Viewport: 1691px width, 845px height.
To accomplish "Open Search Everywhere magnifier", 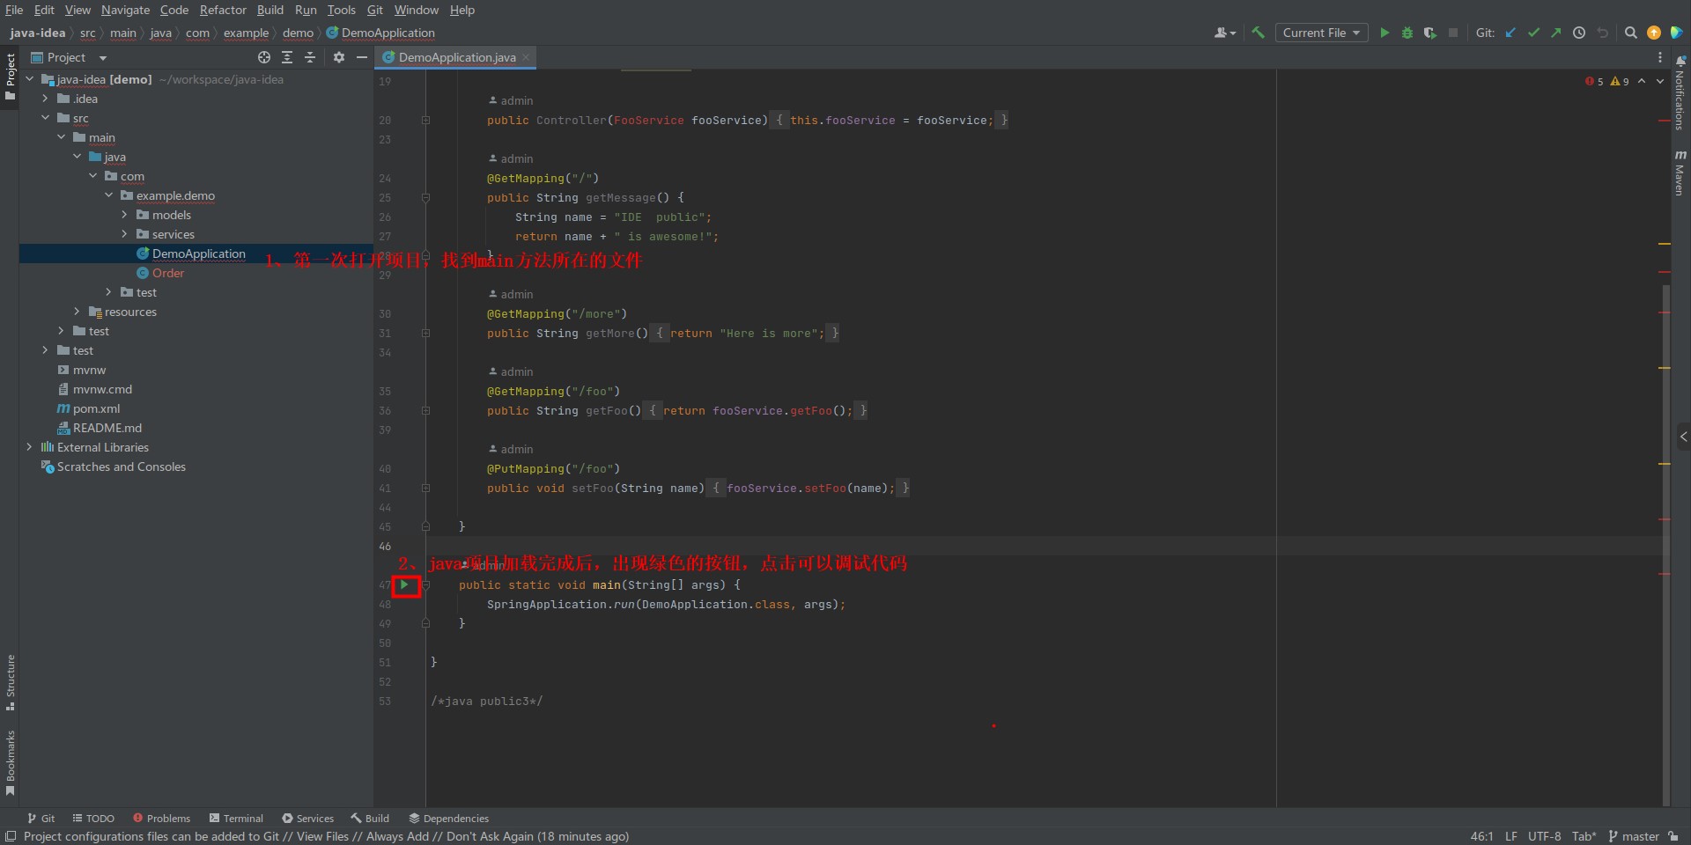I will [1631, 33].
